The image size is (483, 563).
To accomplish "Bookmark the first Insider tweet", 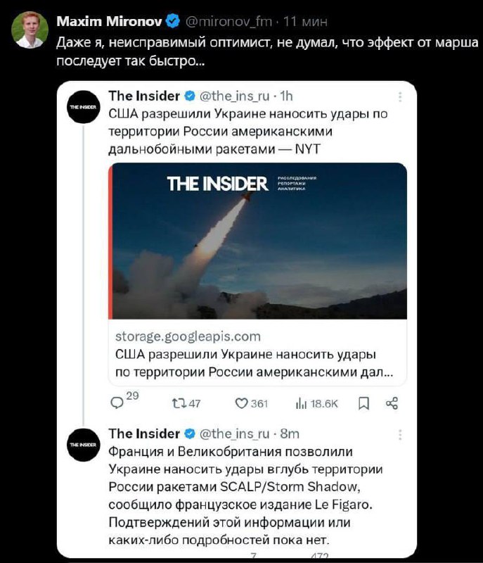I will pyautogui.click(x=364, y=403).
